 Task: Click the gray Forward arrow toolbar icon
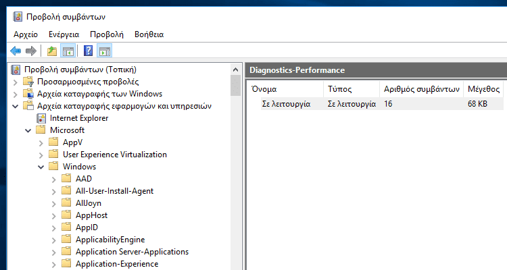click(x=31, y=51)
